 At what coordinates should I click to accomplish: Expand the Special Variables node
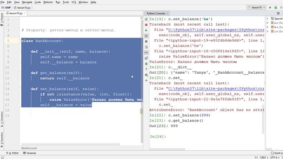(268, 19)
